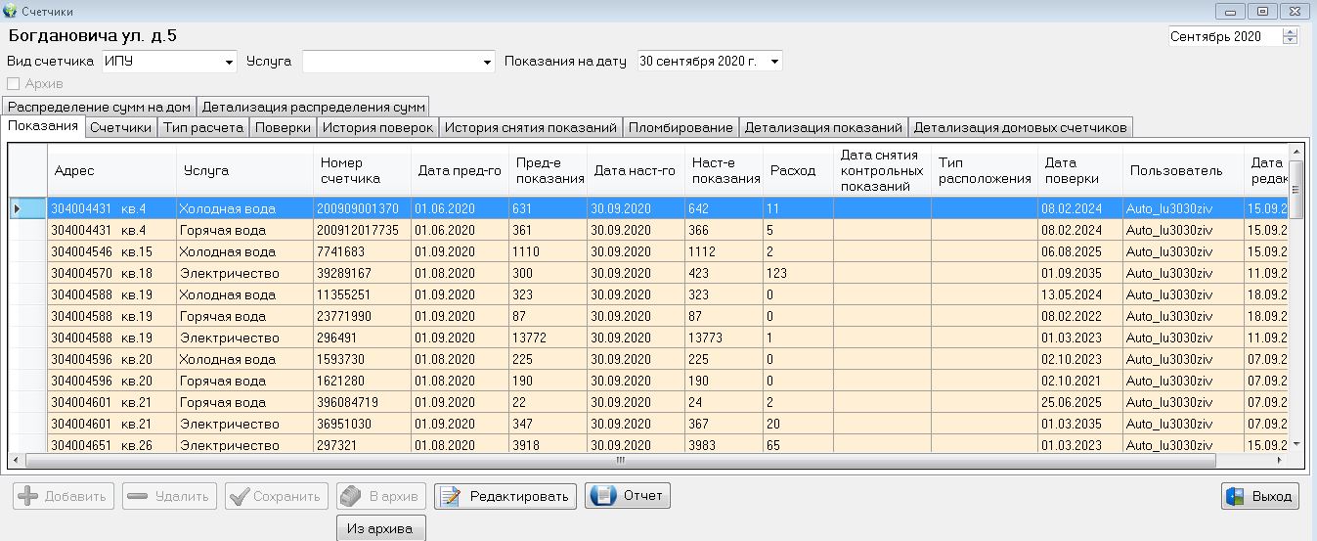Increase month with Сентябрь 2020 spinner up arrow
The image size is (1317, 541).
[1291, 32]
